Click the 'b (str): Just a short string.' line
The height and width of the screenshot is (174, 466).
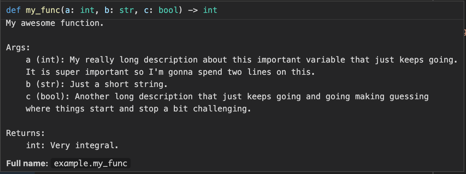(97, 84)
